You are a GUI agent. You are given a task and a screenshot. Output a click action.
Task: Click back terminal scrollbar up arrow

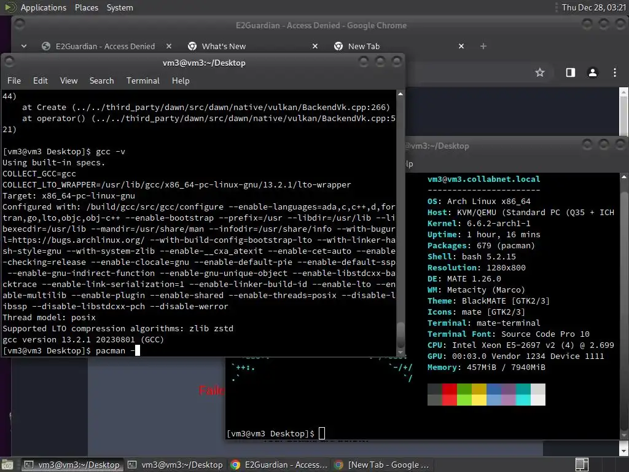[624, 177]
